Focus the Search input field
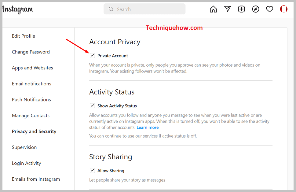 click(144, 9)
